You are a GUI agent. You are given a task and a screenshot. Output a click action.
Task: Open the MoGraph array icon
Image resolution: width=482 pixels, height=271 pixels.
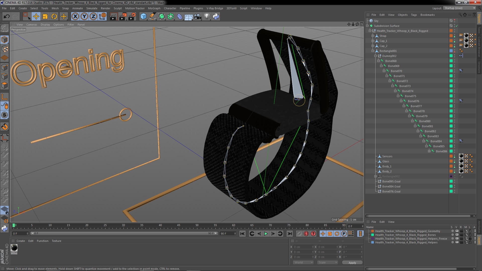click(x=171, y=17)
